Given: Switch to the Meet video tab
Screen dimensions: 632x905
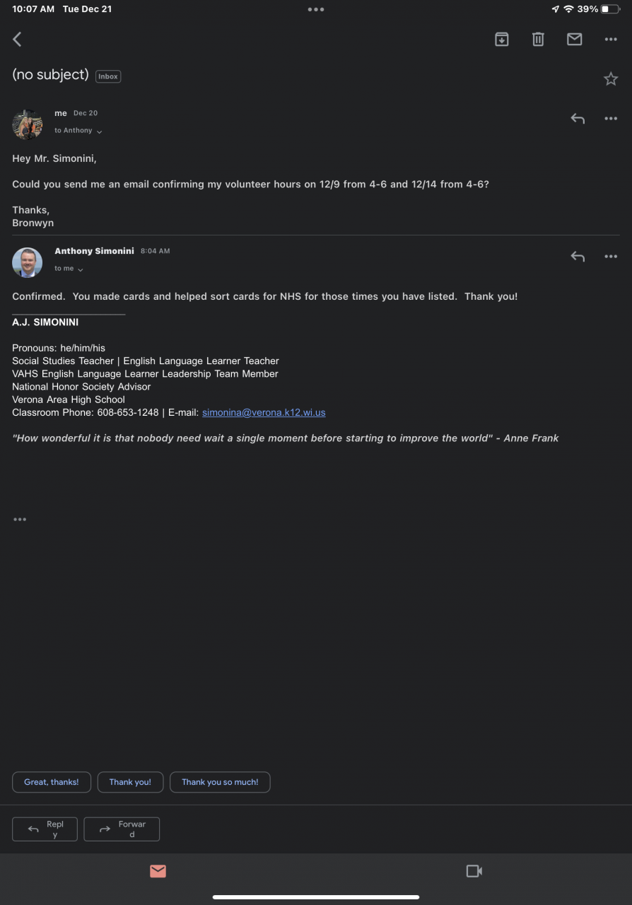Looking at the screenshot, I should pos(474,871).
